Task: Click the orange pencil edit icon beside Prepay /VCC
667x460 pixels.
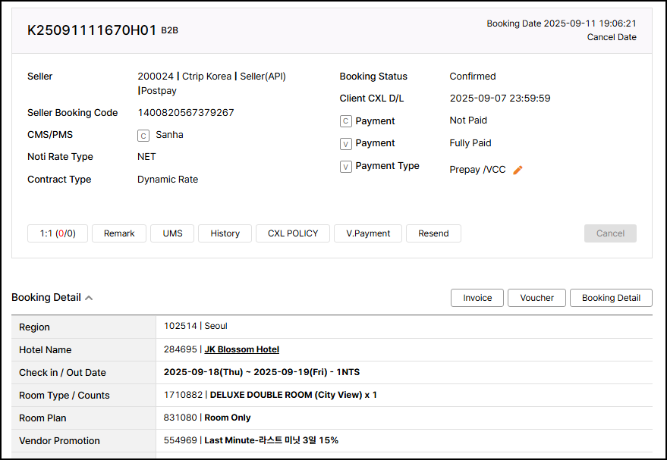Action: coord(518,170)
